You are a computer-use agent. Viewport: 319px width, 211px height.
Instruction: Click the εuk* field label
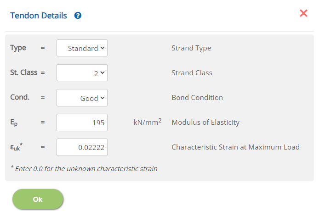click(17, 147)
